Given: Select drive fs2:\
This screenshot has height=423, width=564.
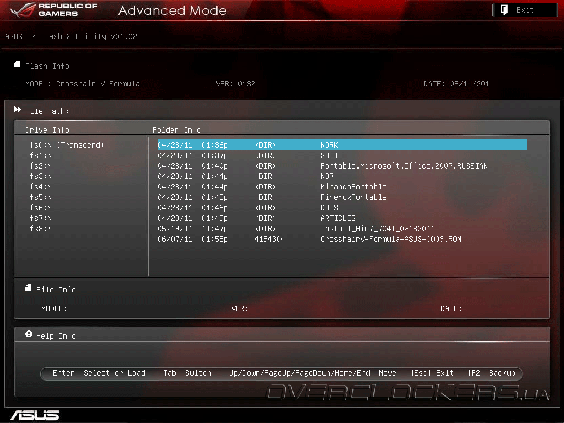Looking at the screenshot, I should point(41,166).
